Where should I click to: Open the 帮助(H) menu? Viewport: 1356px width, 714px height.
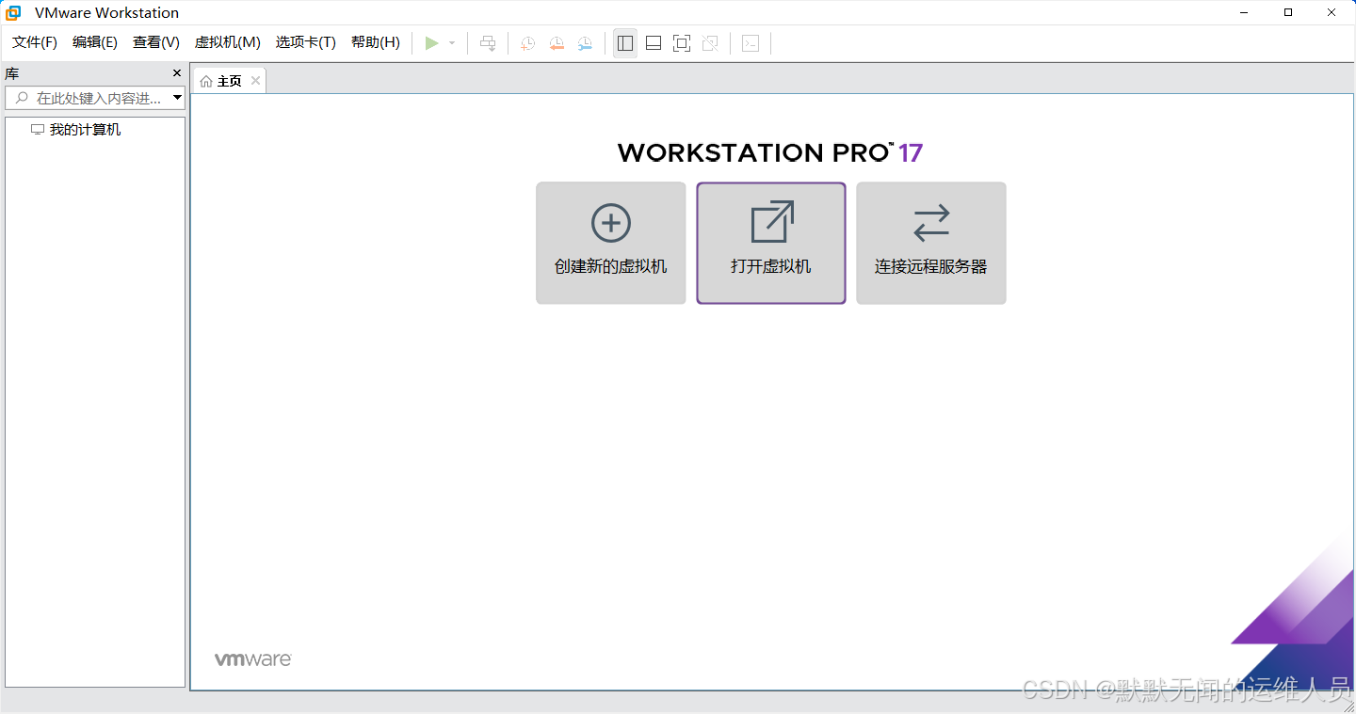pyautogui.click(x=376, y=42)
